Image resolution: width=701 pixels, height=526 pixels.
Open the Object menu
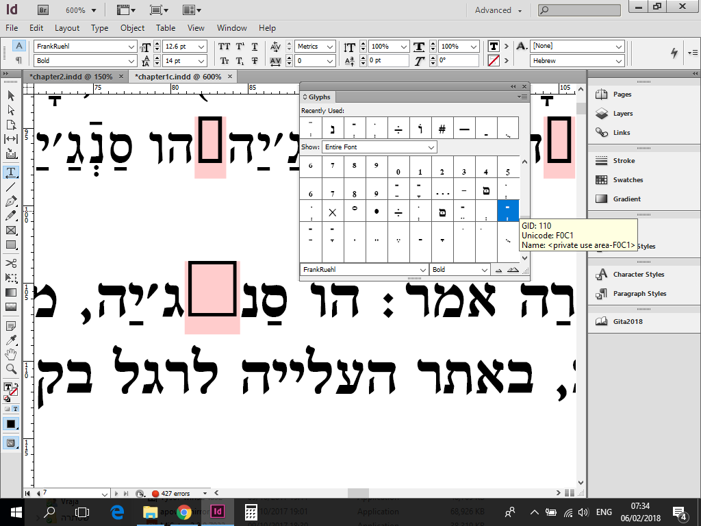(x=132, y=27)
